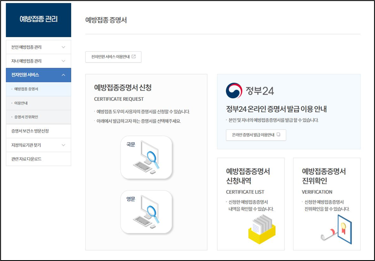The width and height of the screenshot is (375, 261).
Task: Collapse the 전자민원 서비스 chevron
Action: [x=64, y=75]
